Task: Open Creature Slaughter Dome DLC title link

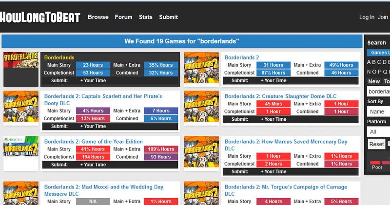Action: pyautogui.click(x=280, y=96)
